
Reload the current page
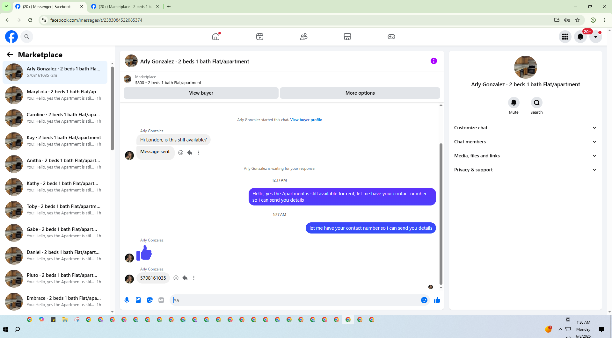click(30, 20)
